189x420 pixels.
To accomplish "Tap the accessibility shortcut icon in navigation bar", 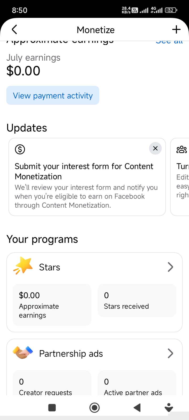I will pyautogui.click(x=169, y=408).
